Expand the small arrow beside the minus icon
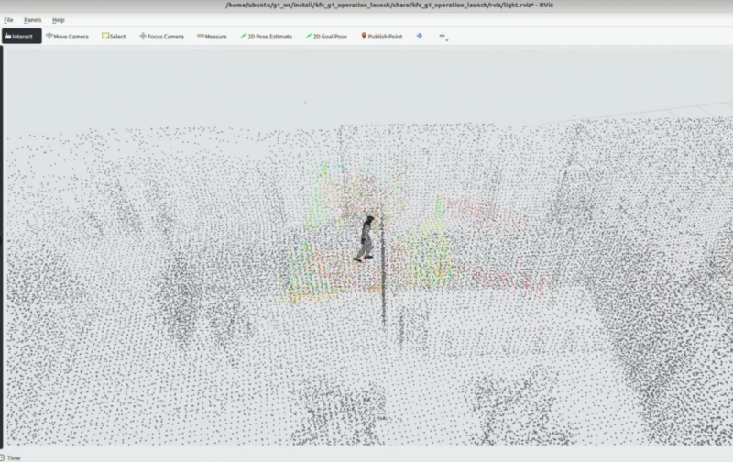The height and width of the screenshot is (462, 733). (447, 40)
